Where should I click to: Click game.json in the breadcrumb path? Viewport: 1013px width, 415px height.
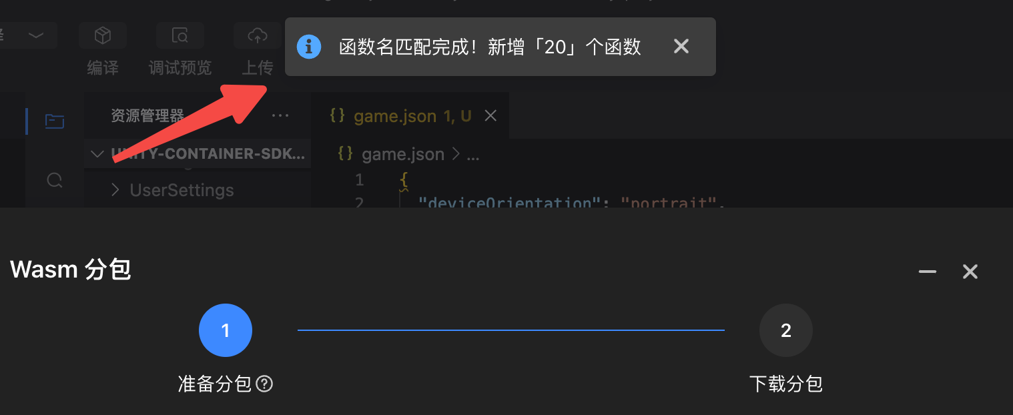click(402, 155)
